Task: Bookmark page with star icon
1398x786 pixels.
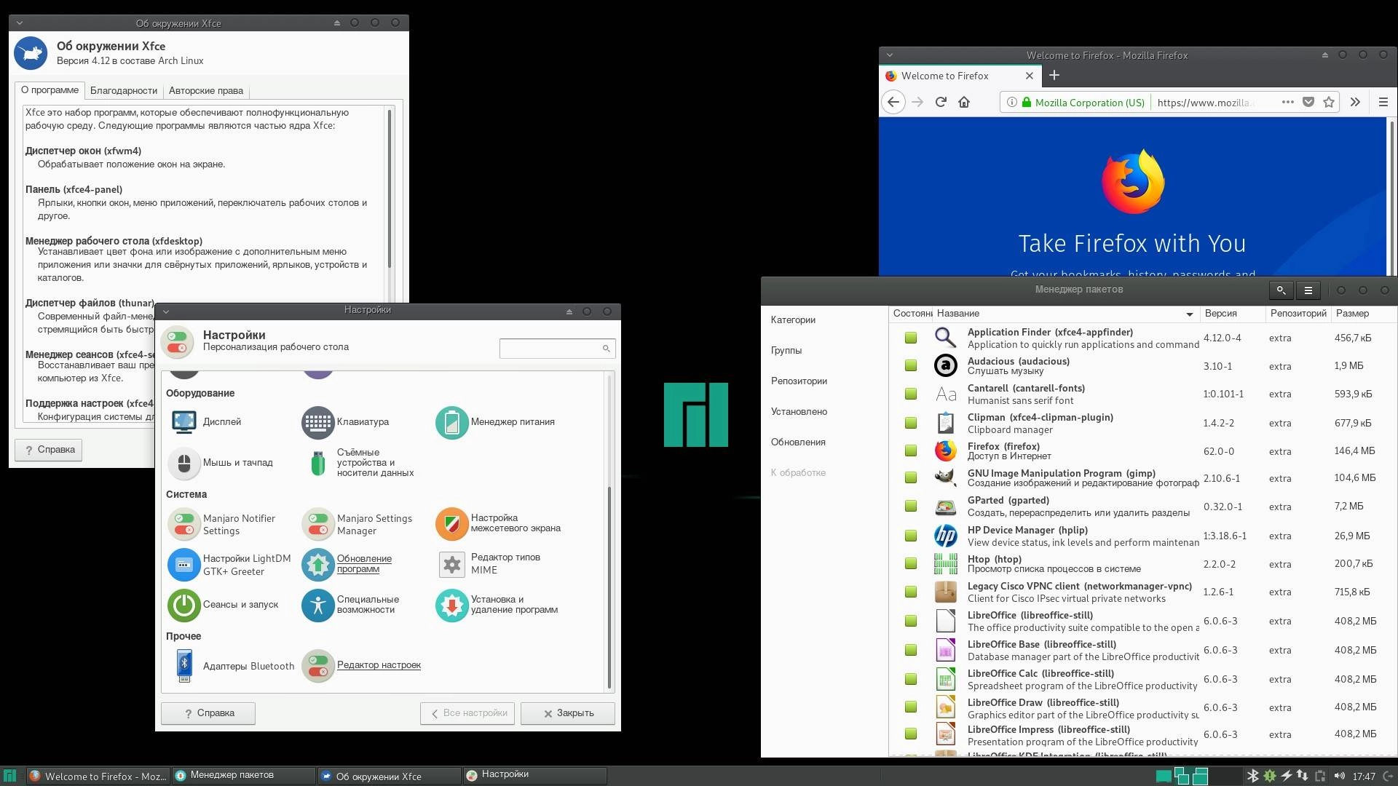Action: [1329, 103]
